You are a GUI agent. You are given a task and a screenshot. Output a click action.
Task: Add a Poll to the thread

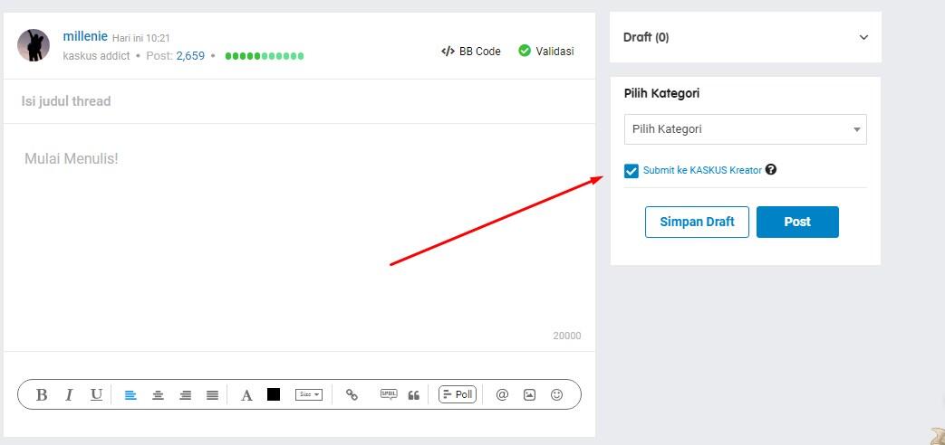(x=458, y=394)
